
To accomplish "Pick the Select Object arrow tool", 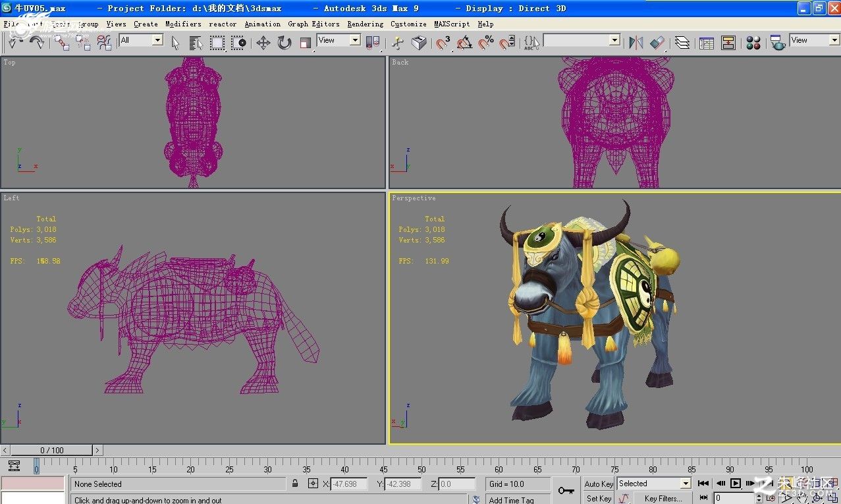I will pos(175,43).
